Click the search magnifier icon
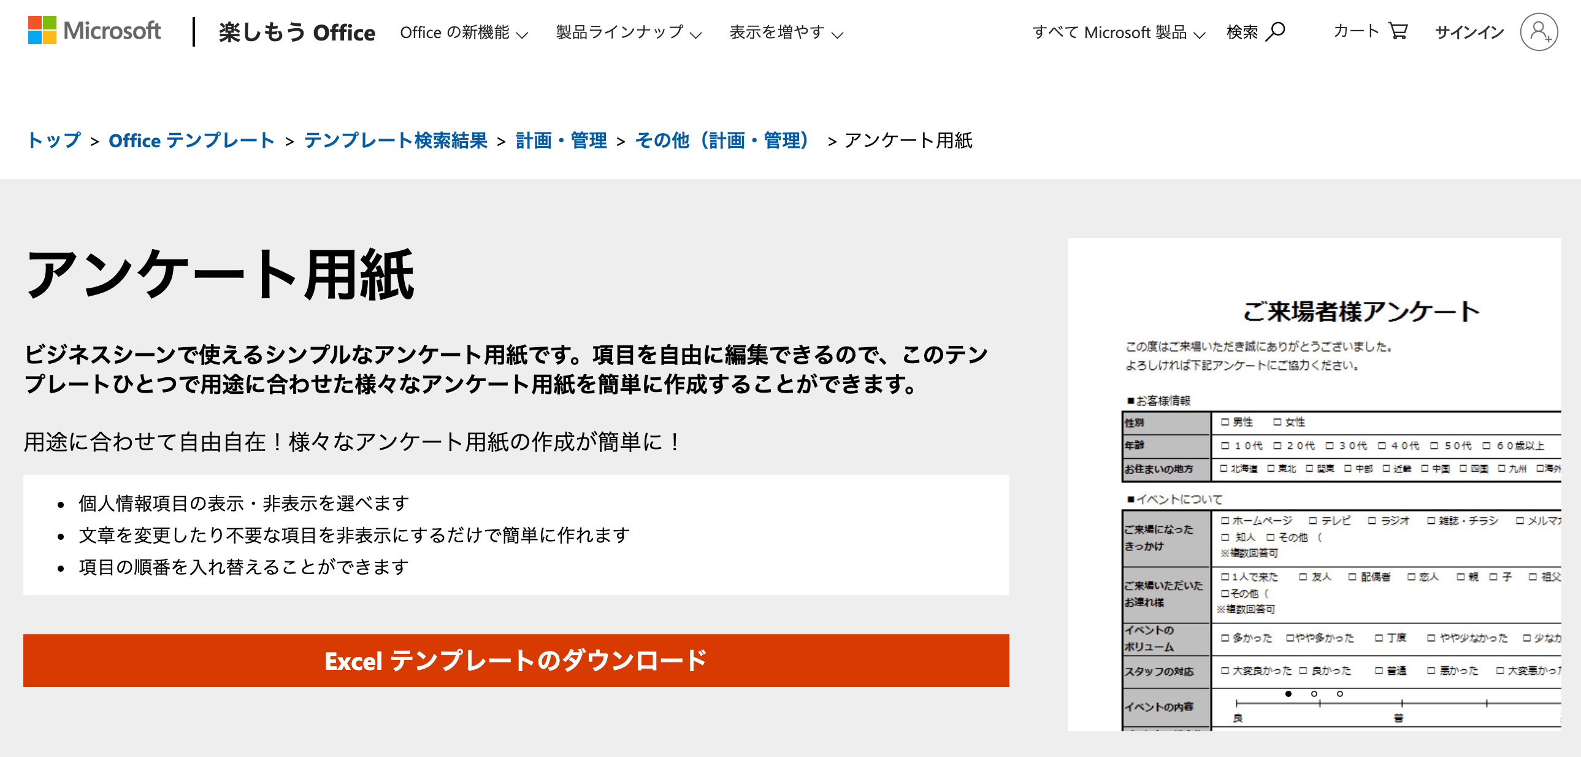 click(1276, 31)
